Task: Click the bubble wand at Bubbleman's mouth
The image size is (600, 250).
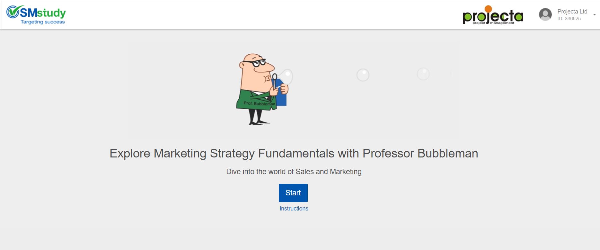Action: pos(275,77)
